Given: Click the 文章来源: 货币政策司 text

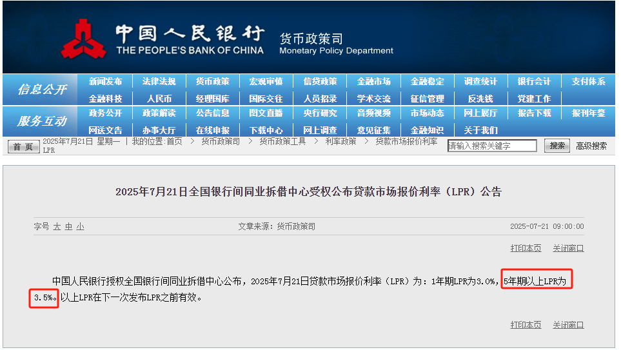Looking at the screenshot, I should pyautogui.click(x=277, y=226).
